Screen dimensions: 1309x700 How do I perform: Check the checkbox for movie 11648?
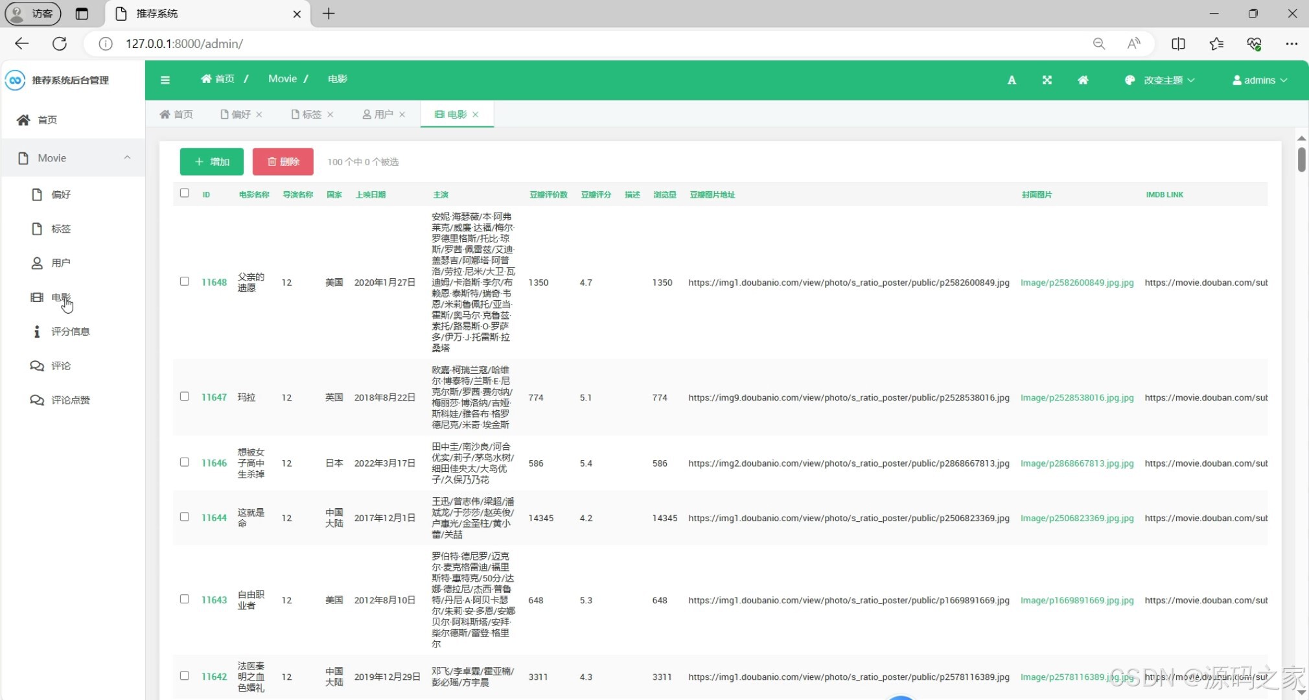point(185,281)
